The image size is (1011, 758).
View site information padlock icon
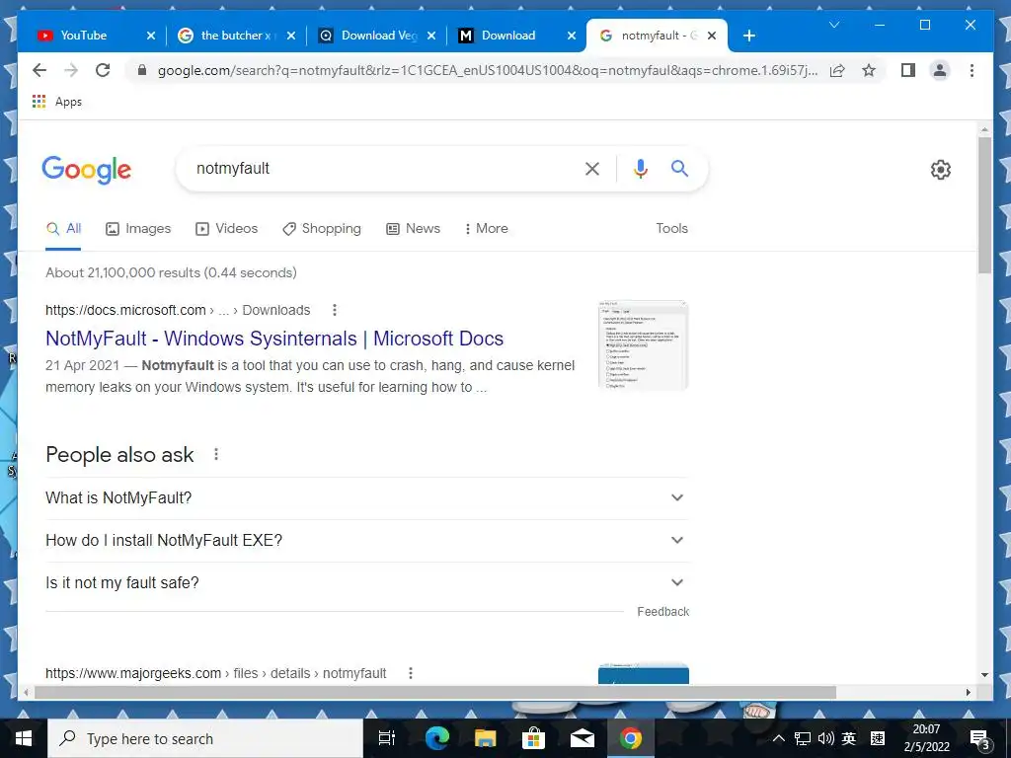(142, 70)
